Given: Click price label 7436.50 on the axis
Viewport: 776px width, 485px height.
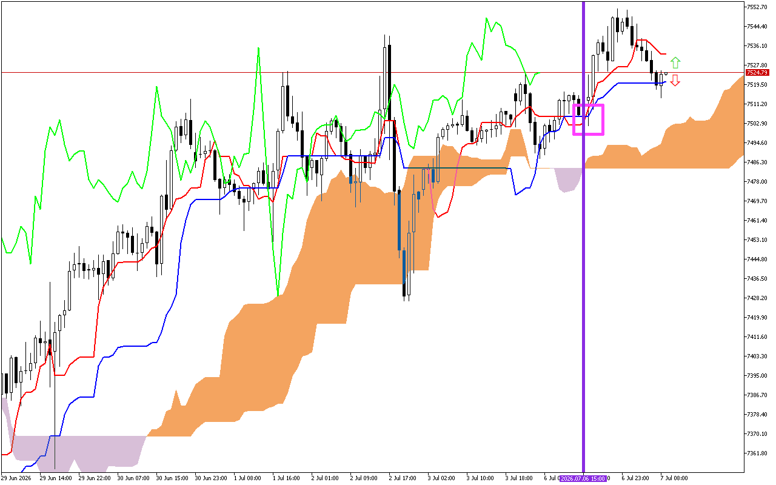Looking at the screenshot, I should point(758,279).
